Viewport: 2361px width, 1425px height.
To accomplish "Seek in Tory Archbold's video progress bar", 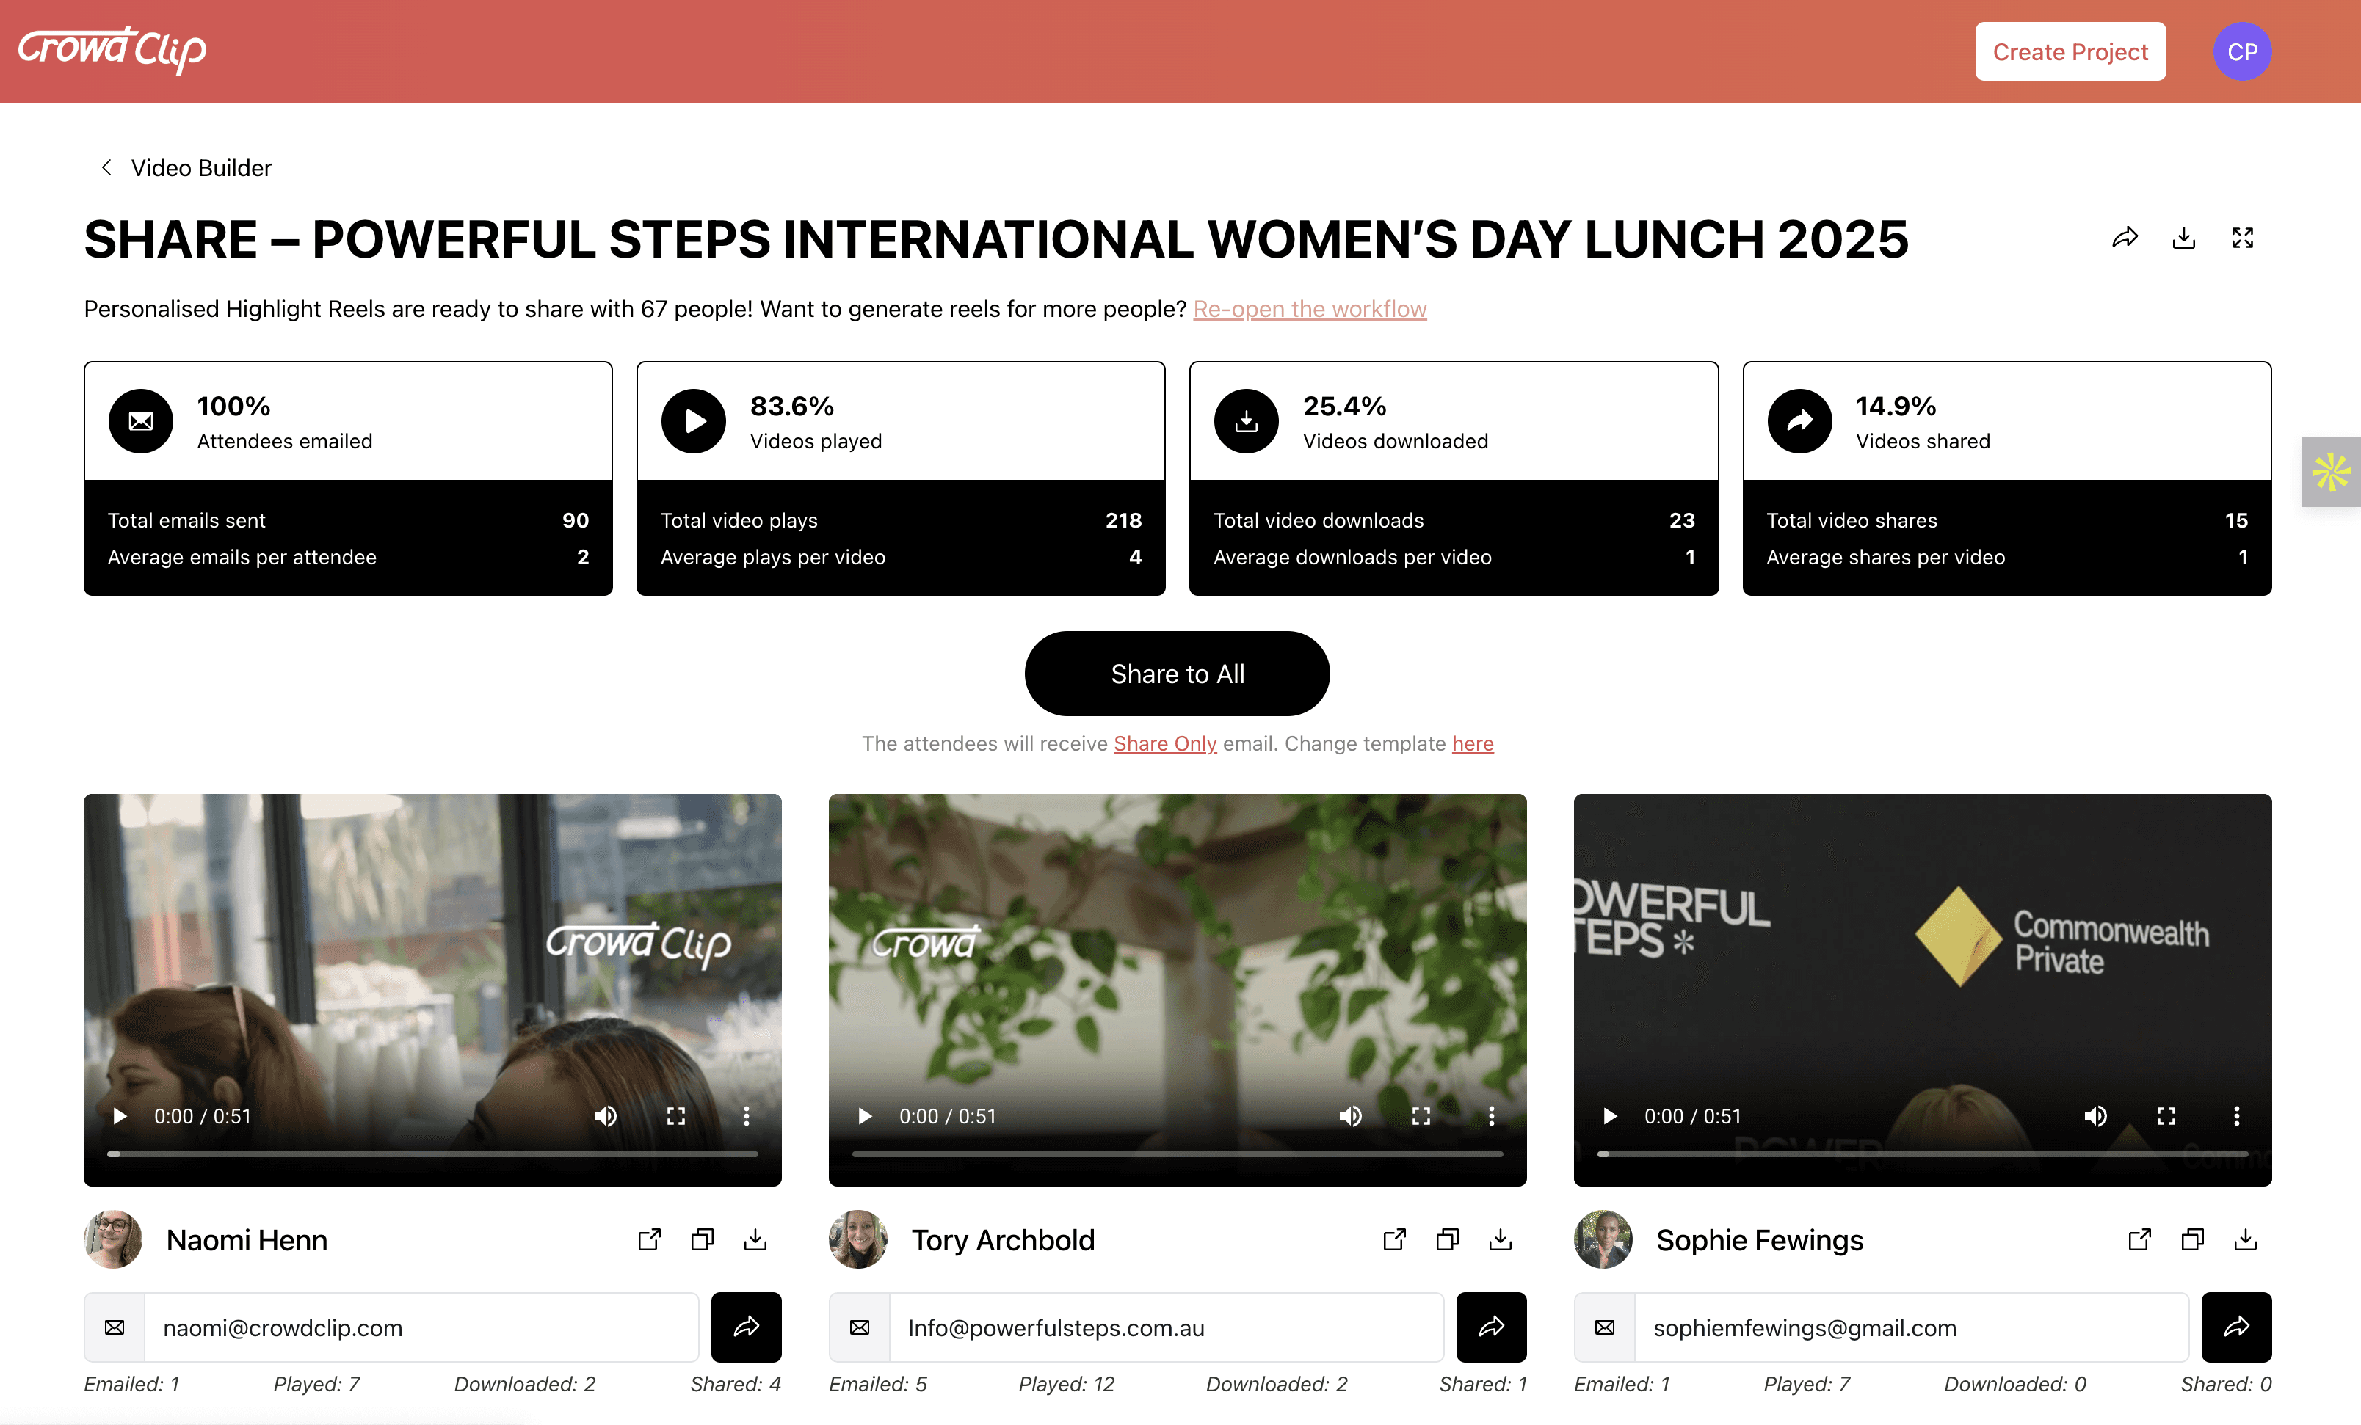I will [x=1178, y=1154].
